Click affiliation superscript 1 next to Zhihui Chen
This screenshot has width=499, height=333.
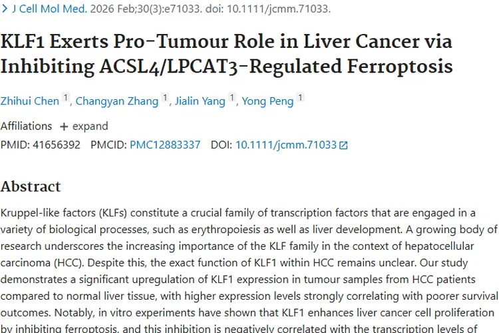66,99
